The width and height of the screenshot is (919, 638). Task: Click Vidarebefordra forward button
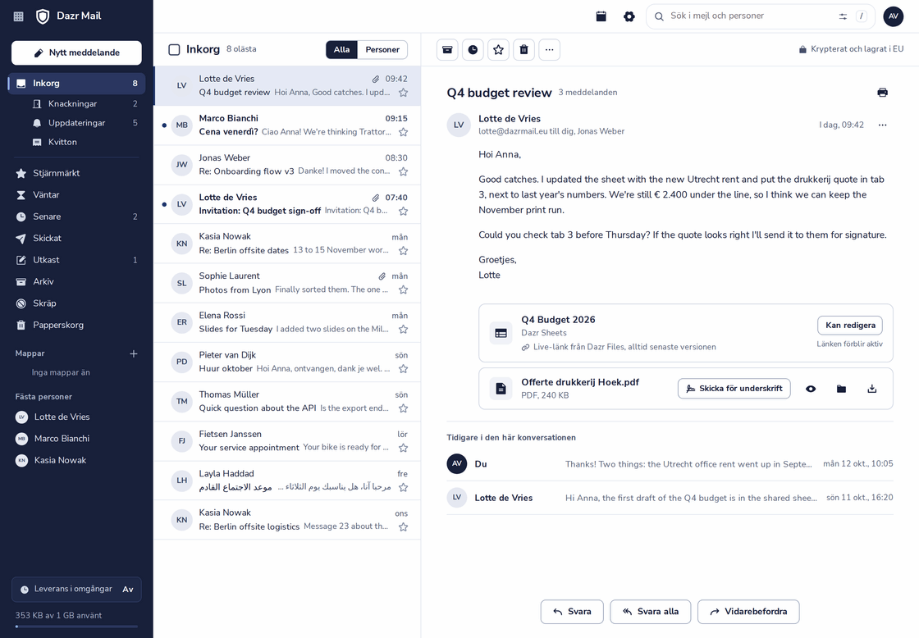point(748,612)
